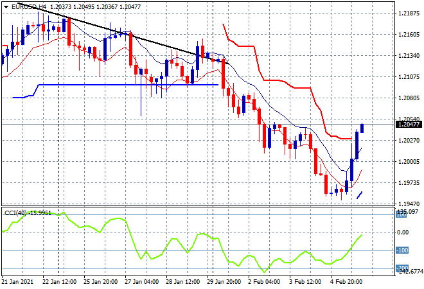Click the 28 Jan 12:00 time label
This screenshot has width=424, height=289.
click(183, 282)
